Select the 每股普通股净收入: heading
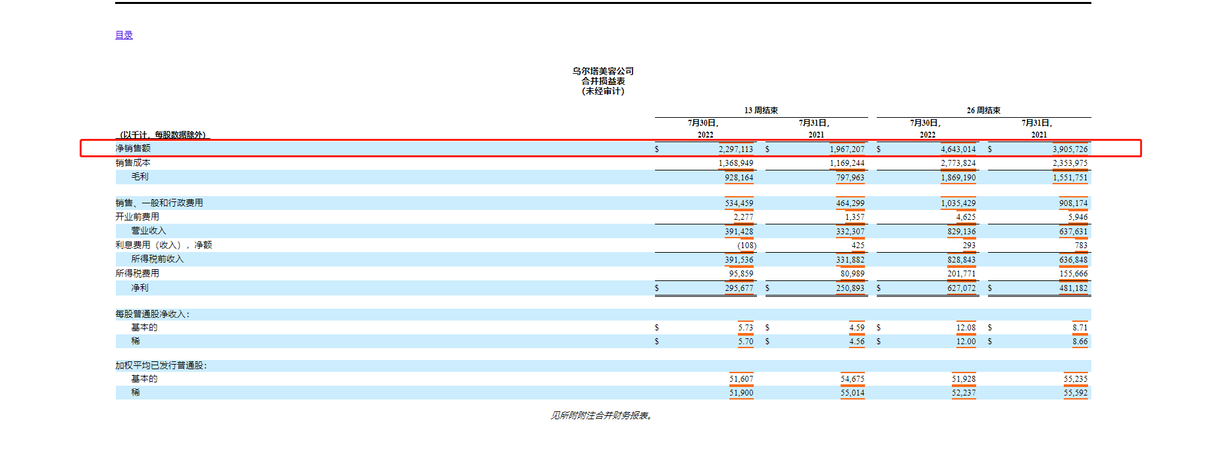The width and height of the screenshot is (1225, 464). coord(153,315)
